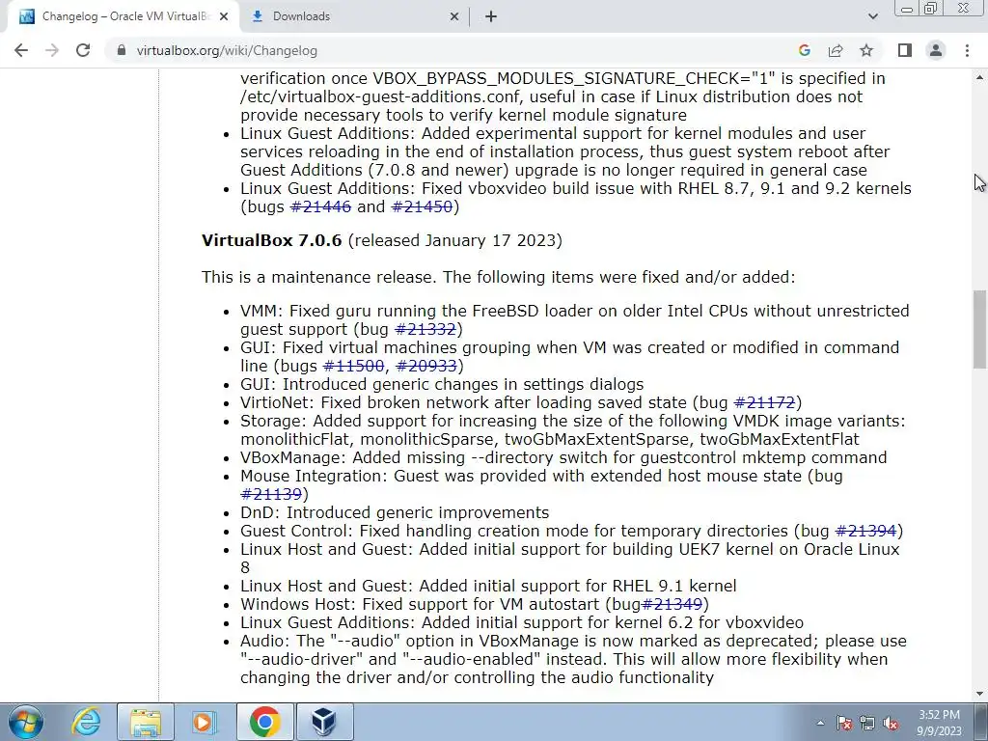Open the Chrome profile avatar

[x=936, y=50]
